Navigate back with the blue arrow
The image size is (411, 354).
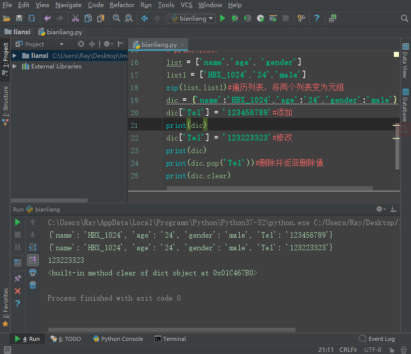point(145,18)
